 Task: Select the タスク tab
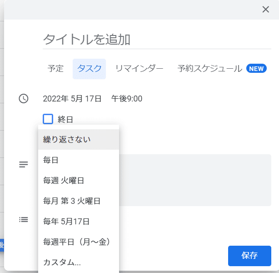point(89,69)
